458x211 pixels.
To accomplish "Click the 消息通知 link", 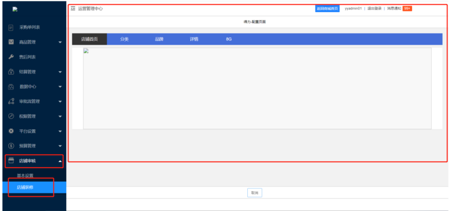I will pos(394,8).
